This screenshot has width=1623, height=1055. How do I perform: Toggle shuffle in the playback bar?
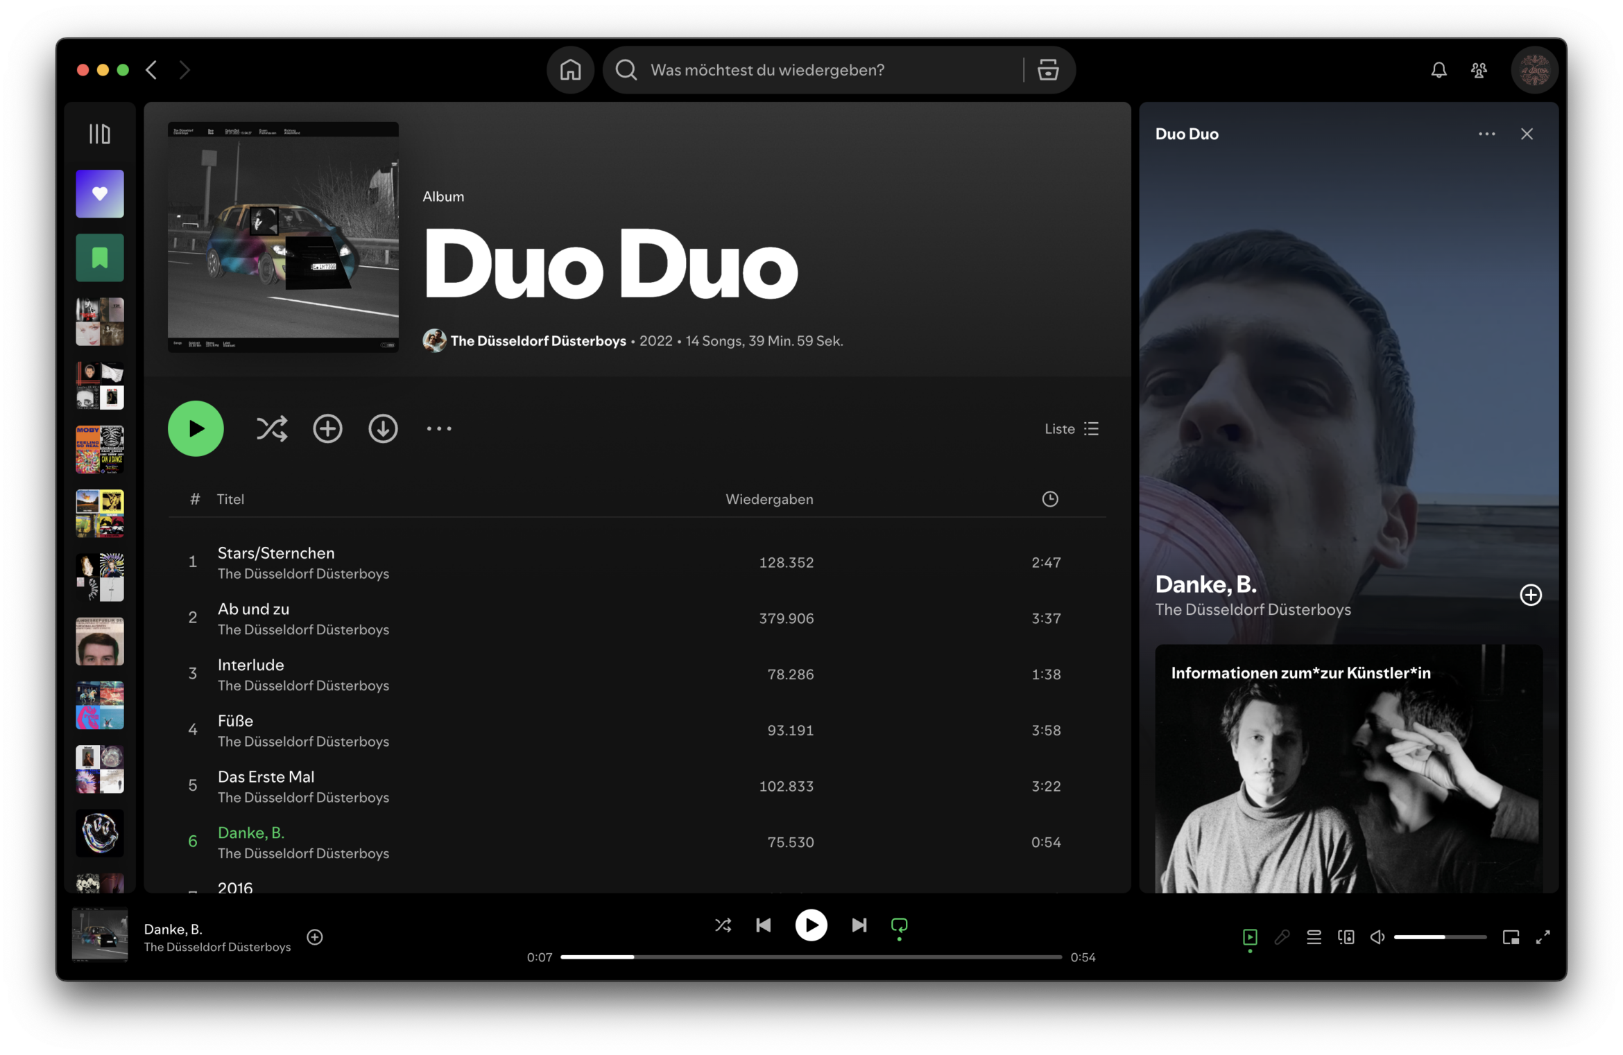click(723, 925)
